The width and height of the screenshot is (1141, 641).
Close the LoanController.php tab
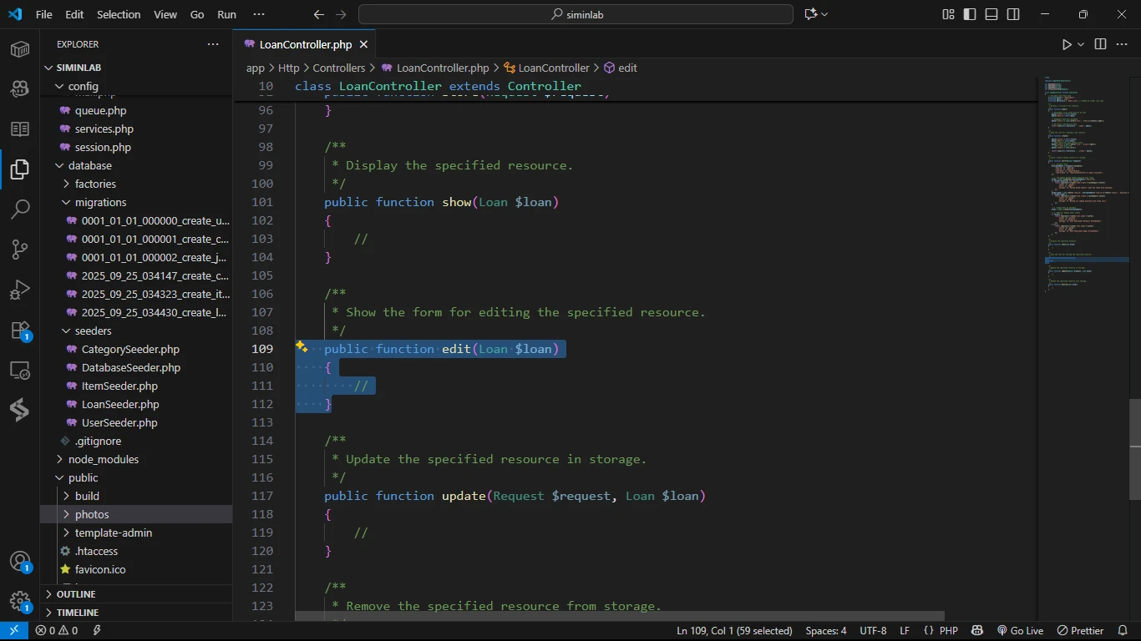coord(363,44)
